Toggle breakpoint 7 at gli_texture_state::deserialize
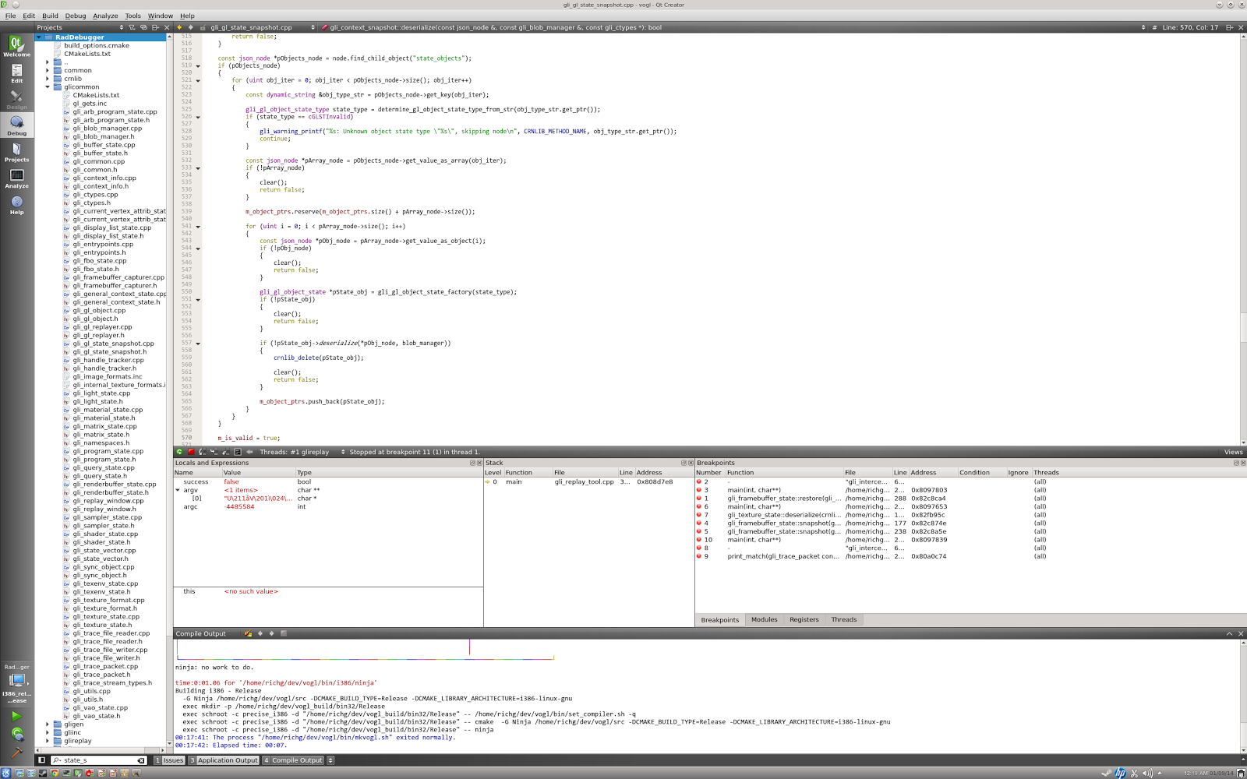This screenshot has width=1247, height=779. click(699, 515)
